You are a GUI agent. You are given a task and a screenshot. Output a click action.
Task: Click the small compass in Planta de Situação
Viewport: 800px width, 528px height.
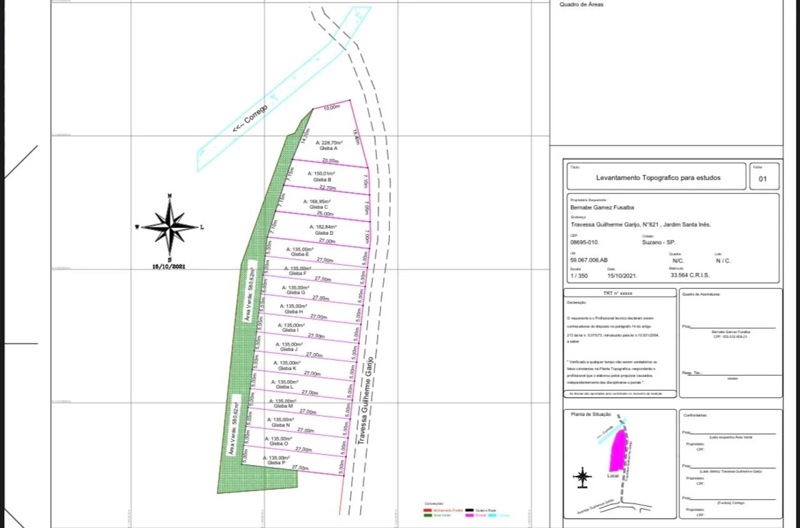pyautogui.click(x=582, y=477)
